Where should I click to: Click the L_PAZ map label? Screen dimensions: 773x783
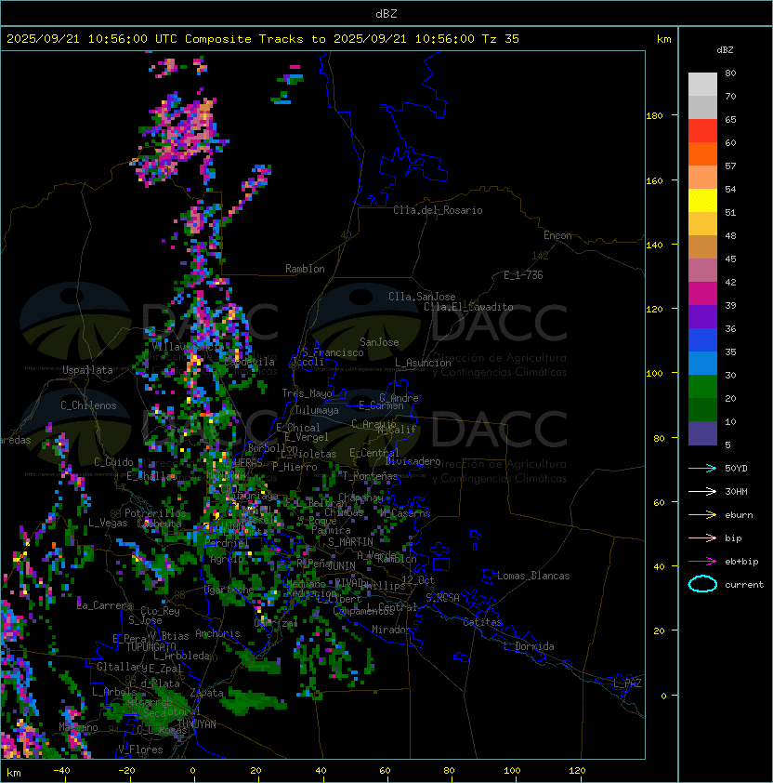click(627, 683)
